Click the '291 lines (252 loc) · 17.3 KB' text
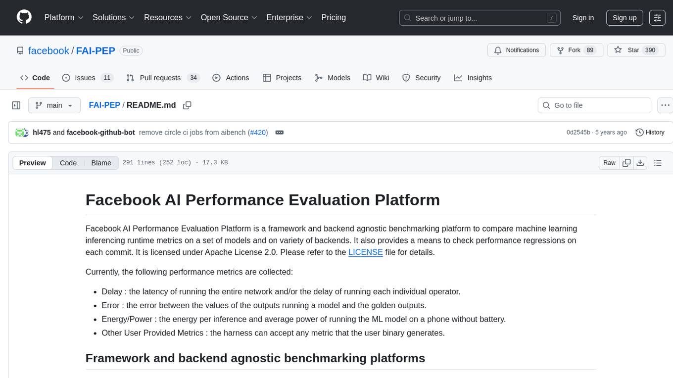The width and height of the screenshot is (673, 378). click(x=175, y=163)
